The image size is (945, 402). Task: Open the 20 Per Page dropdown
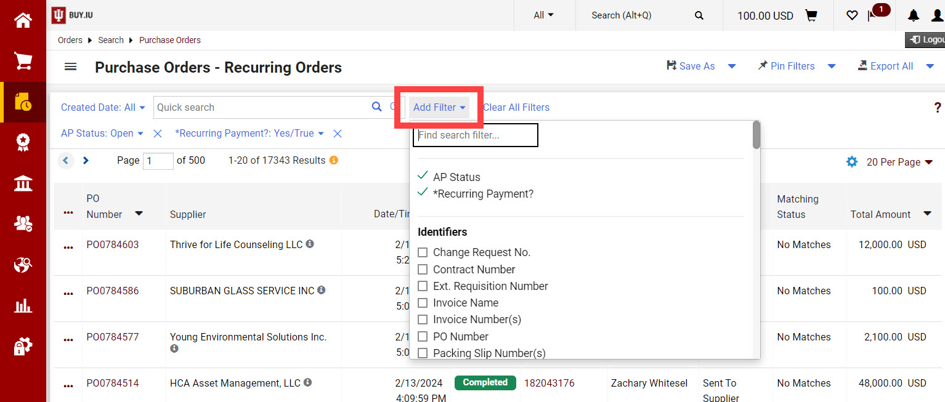click(899, 162)
